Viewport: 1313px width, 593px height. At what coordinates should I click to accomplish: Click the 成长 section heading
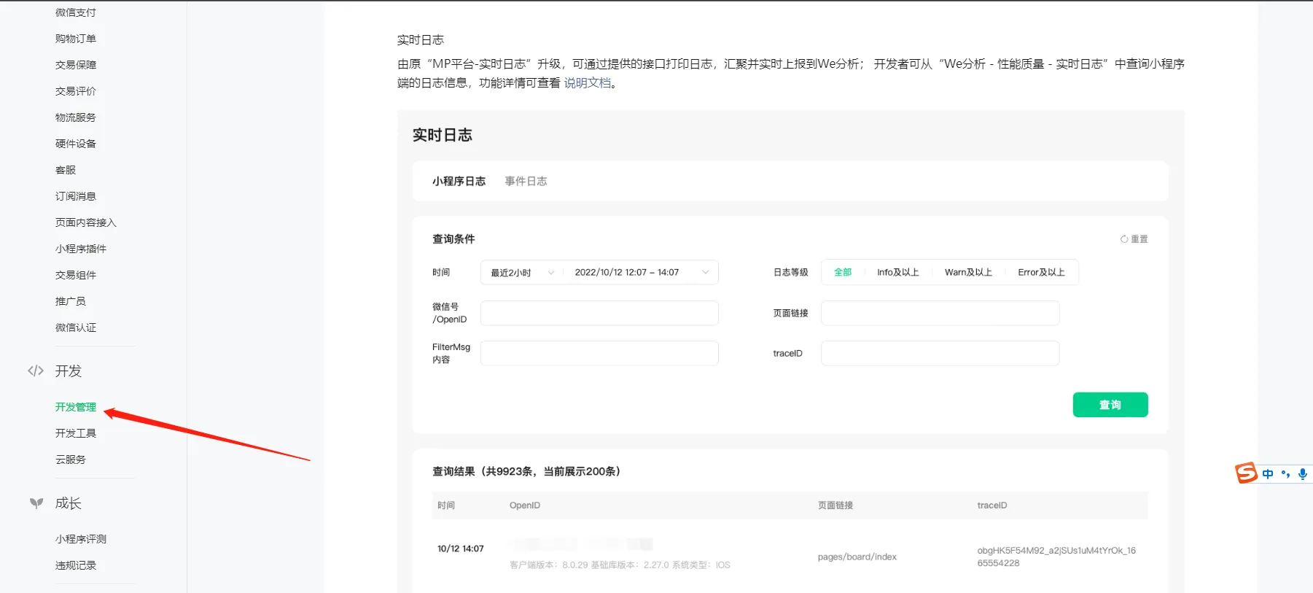(x=69, y=503)
